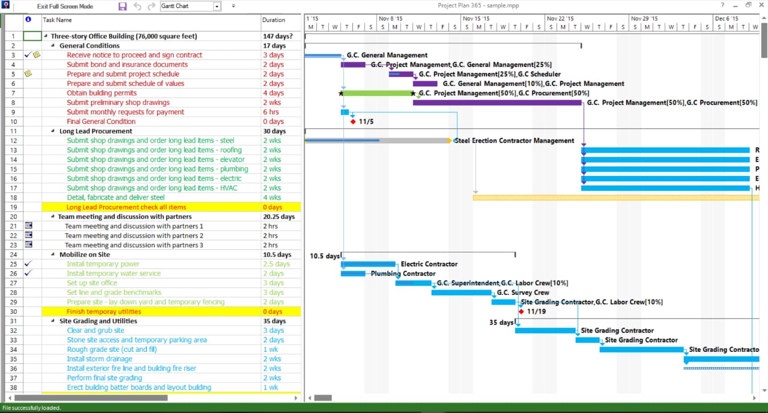Viewport: 768px width, 413px height.
Task: Click the Help question mark icon
Action: point(722,5)
